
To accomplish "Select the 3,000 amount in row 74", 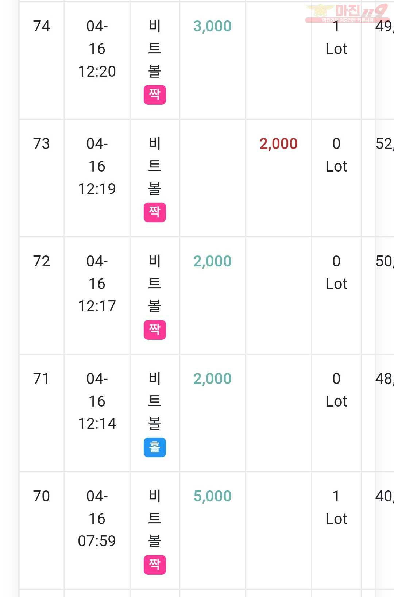I will [212, 26].
